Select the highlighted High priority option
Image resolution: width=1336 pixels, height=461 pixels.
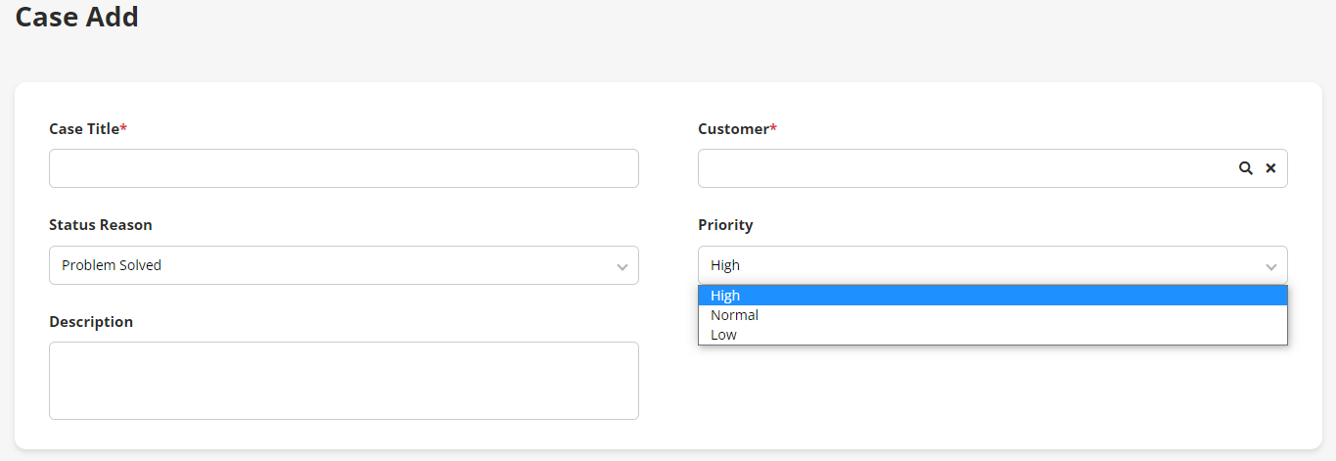click(x=979, y=296)
